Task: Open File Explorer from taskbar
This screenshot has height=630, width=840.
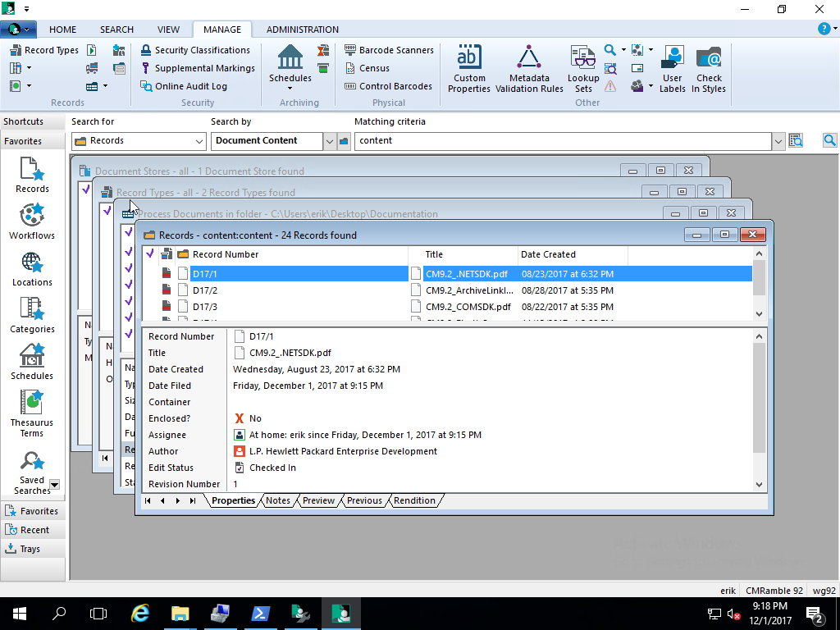Action: (180, 614)
